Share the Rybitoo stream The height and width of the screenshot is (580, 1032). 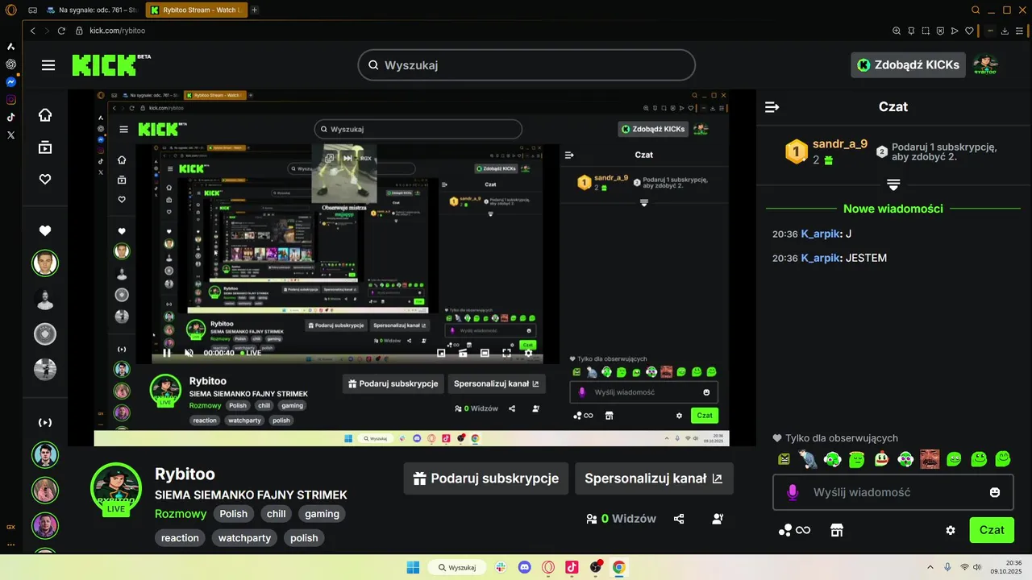click(x=679, y=519)
